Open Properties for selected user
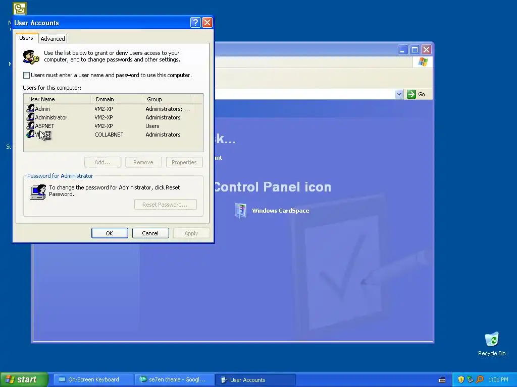Image resolution: width=517 pixels, height=387 pixels. [184, 162]
